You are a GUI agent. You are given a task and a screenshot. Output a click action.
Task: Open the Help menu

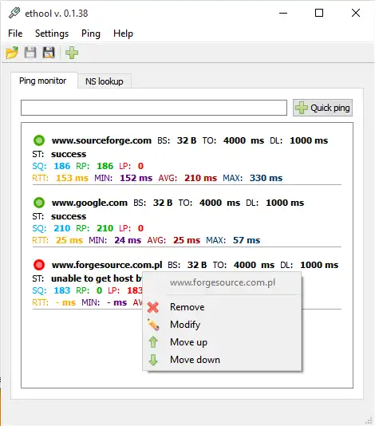point(123,34)
